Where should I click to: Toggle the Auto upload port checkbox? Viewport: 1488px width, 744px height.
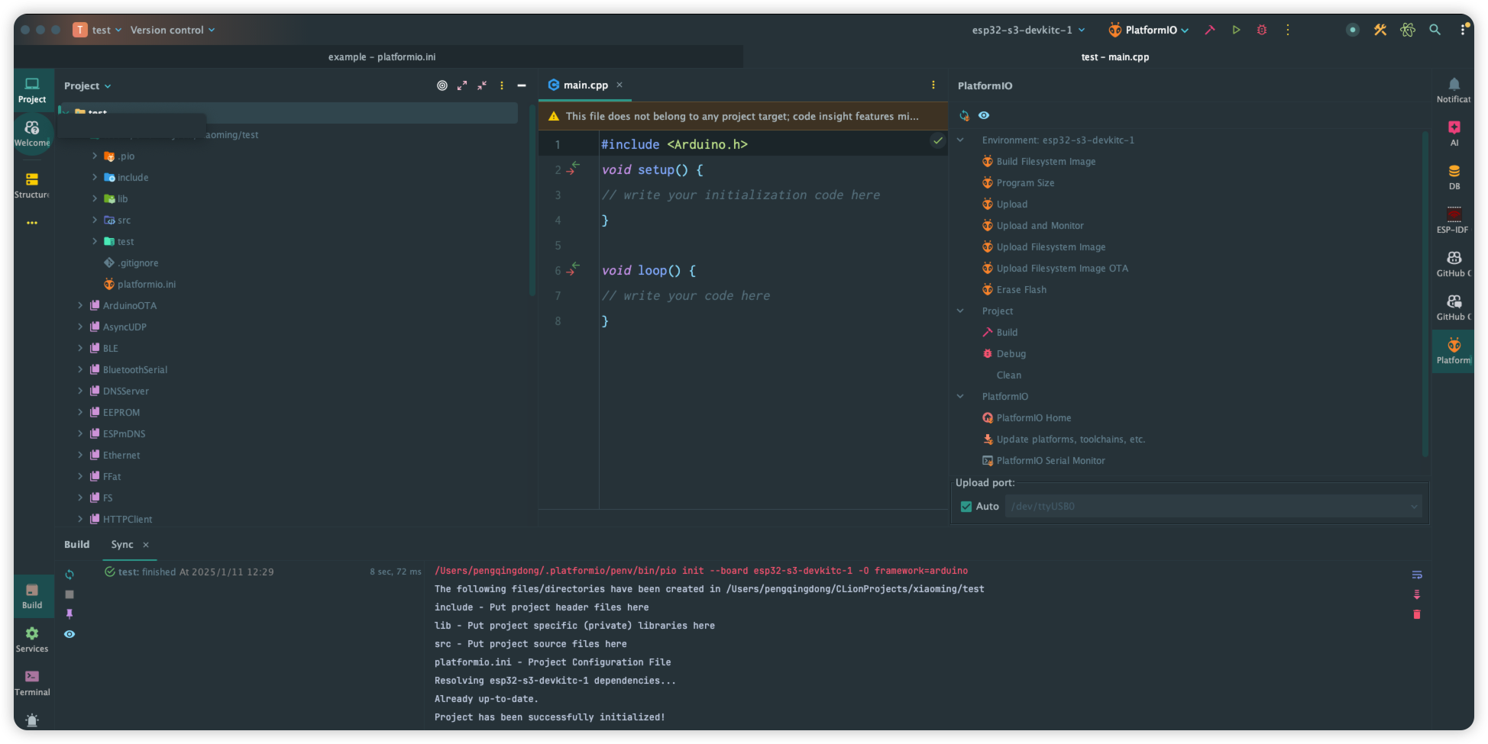click(x=966, y=507)
